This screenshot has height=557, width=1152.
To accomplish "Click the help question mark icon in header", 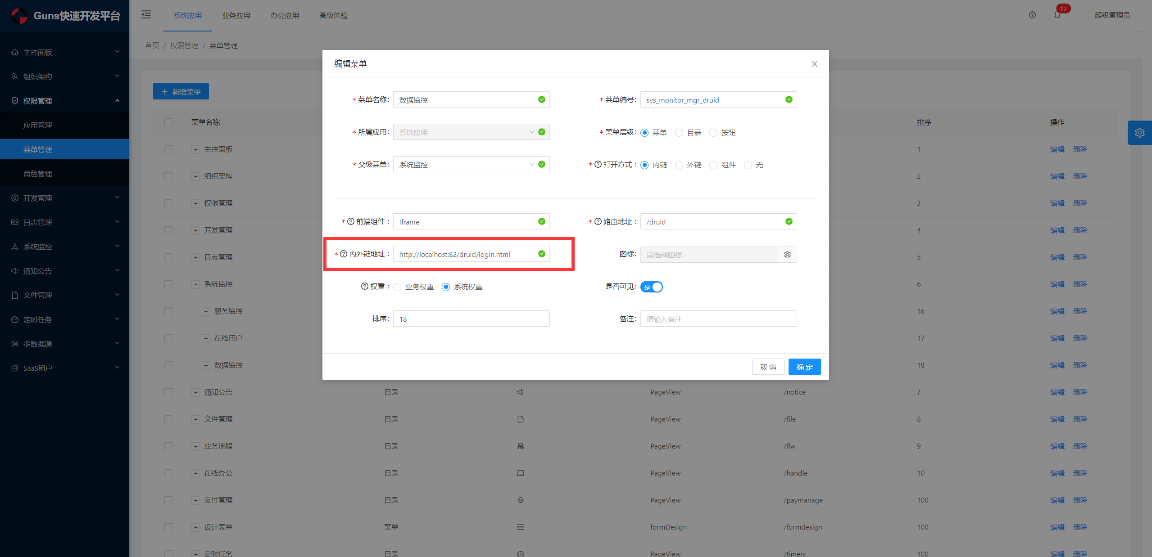I will 1032,15.
